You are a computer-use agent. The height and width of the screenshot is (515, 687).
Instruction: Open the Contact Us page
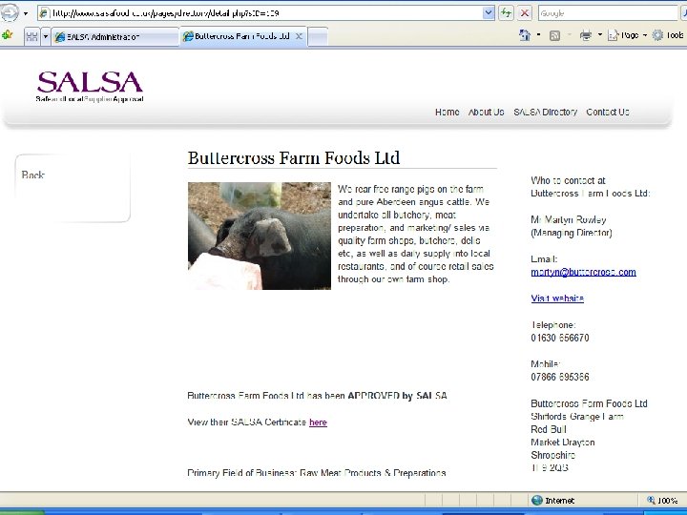pos(607,113)
